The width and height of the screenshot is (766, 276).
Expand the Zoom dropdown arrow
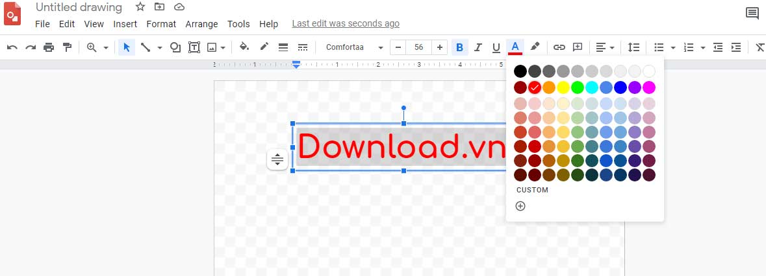pyautogui.click(x=105, y=48)
